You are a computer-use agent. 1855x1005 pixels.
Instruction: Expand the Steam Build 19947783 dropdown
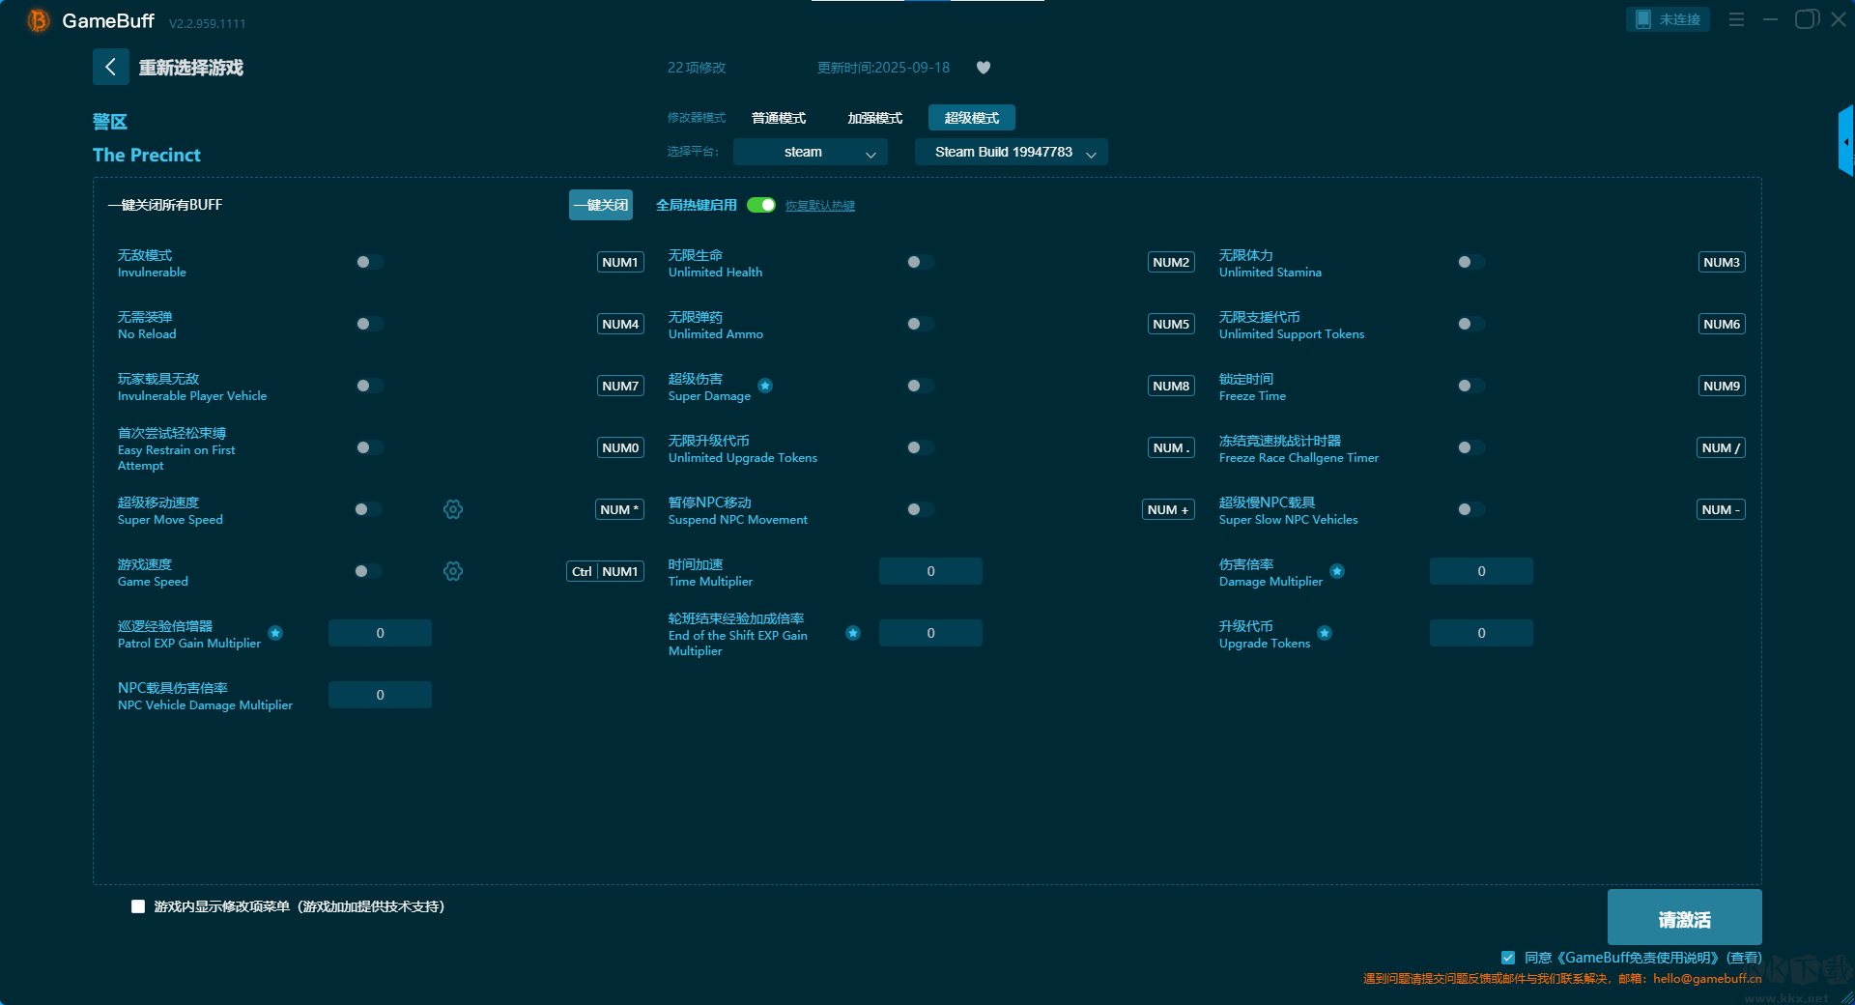(1011, 152)
